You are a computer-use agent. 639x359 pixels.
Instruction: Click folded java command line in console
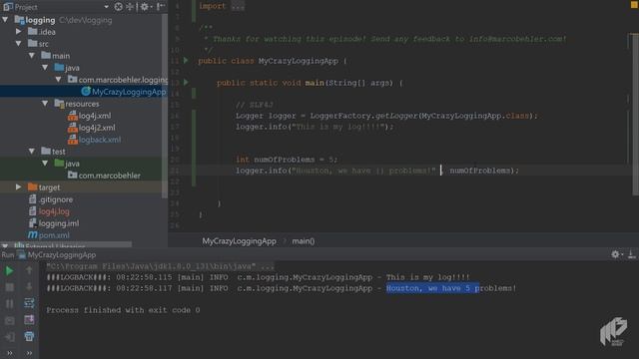click(160, 266)
